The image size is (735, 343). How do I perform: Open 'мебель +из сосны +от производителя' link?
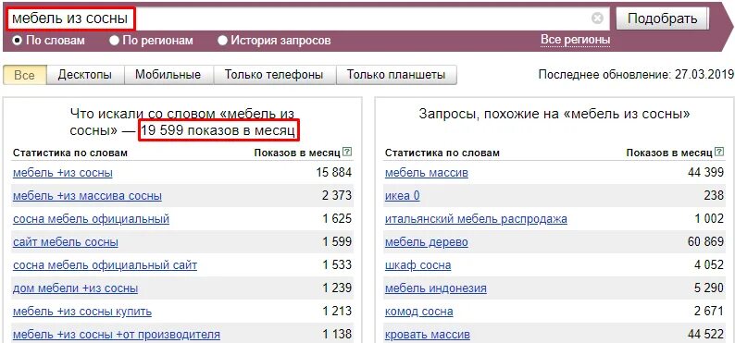tap(117, 335)
